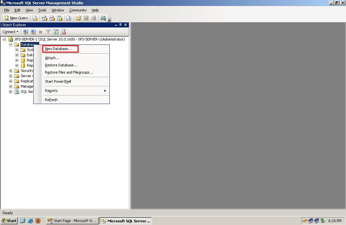The image size is (346, 225).
Task: Choose Refresh from context menu
Action: (75, 100)
